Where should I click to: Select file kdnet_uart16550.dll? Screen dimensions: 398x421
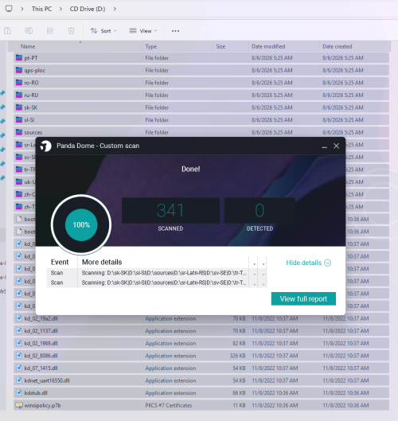tap(201, 380)
